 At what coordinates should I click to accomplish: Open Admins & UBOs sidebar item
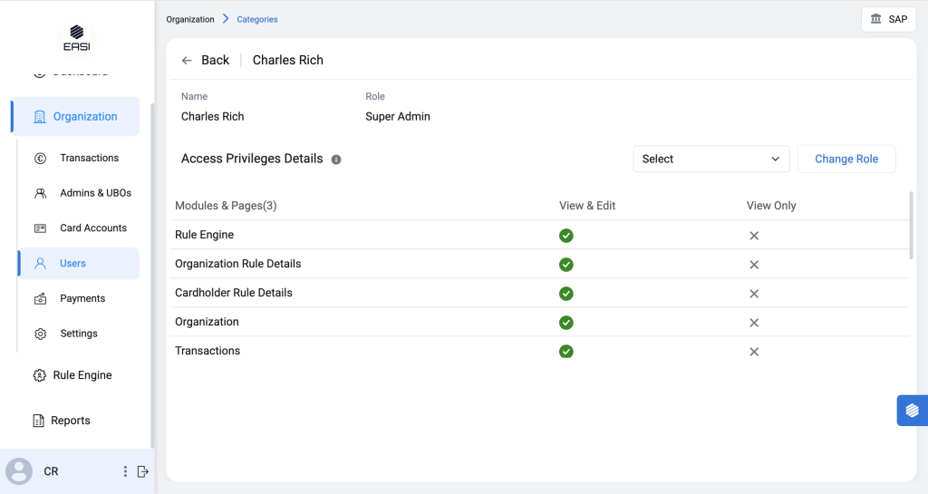coord(95,193)
